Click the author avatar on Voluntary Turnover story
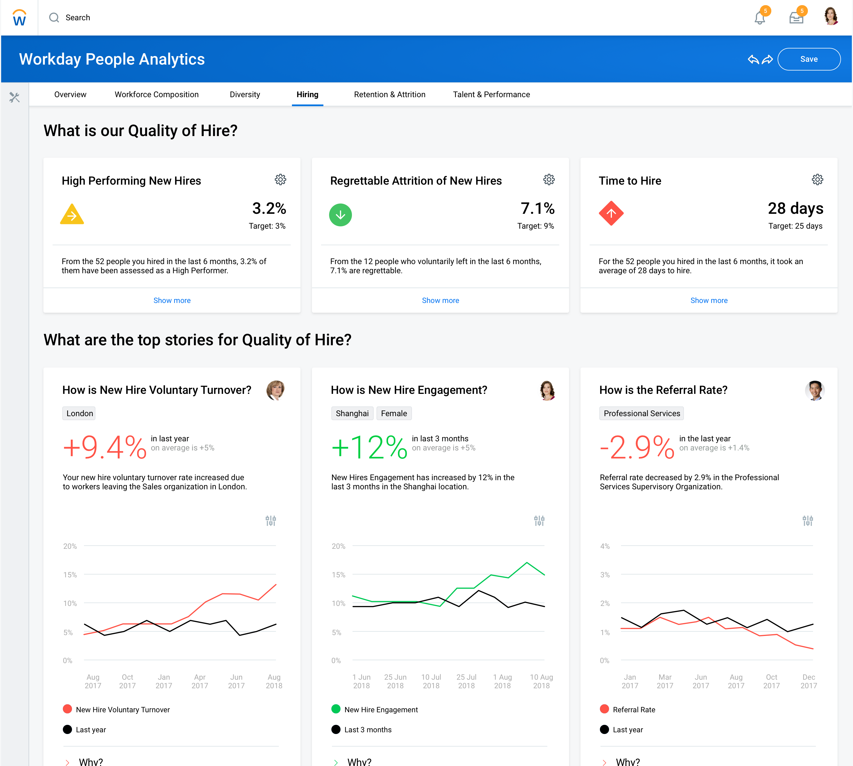 pos(276,390)
